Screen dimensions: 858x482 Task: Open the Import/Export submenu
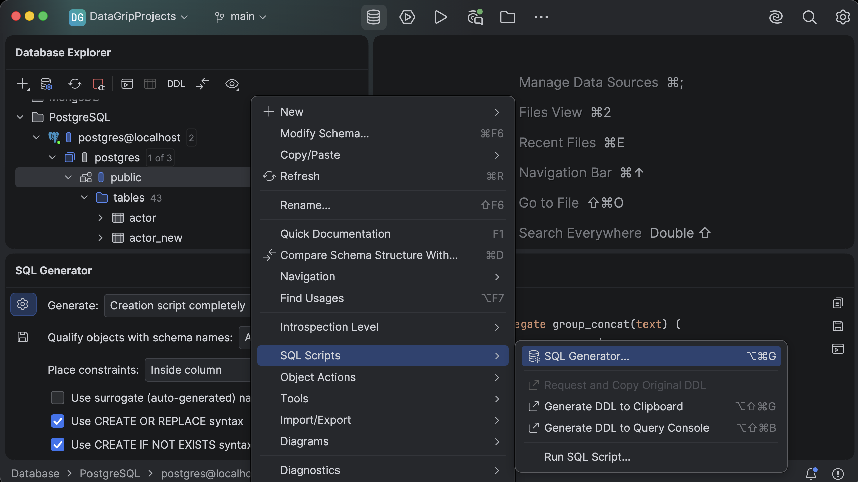pos(383,420)
